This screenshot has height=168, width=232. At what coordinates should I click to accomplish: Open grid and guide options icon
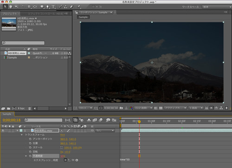pyautogui.click(x=96, y=108)
